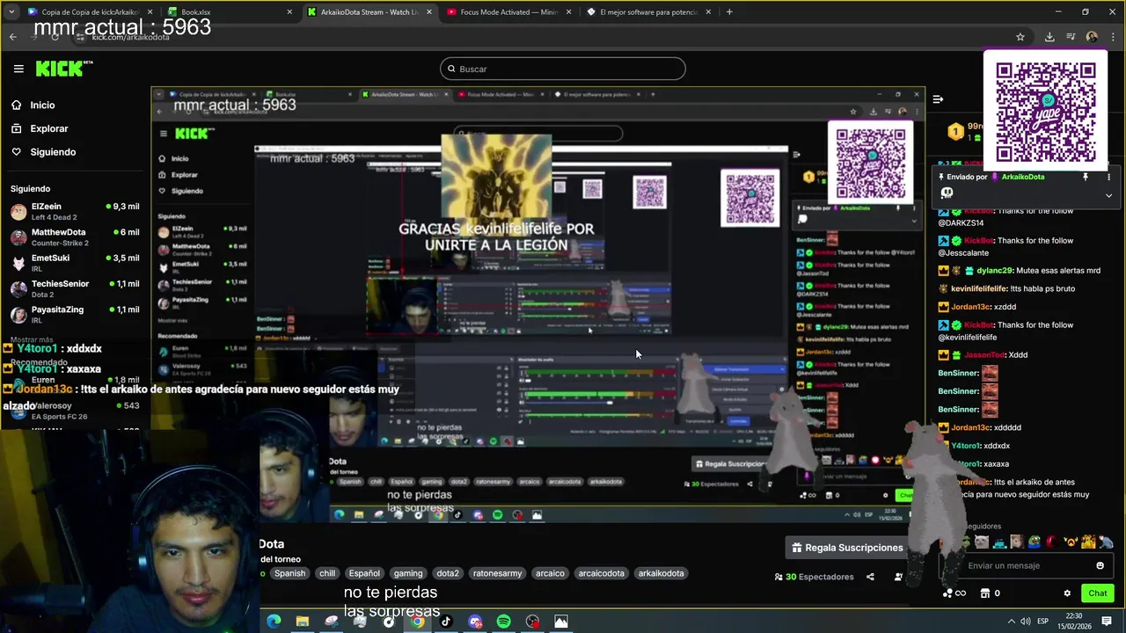Click the Regala Suscripciones button
The height and width of the screenshot is (633, 1126).
pos(847,548)
